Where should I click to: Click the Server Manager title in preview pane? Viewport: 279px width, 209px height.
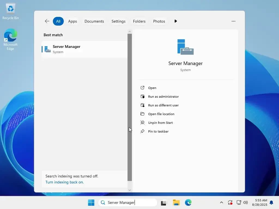click(185, 63)
